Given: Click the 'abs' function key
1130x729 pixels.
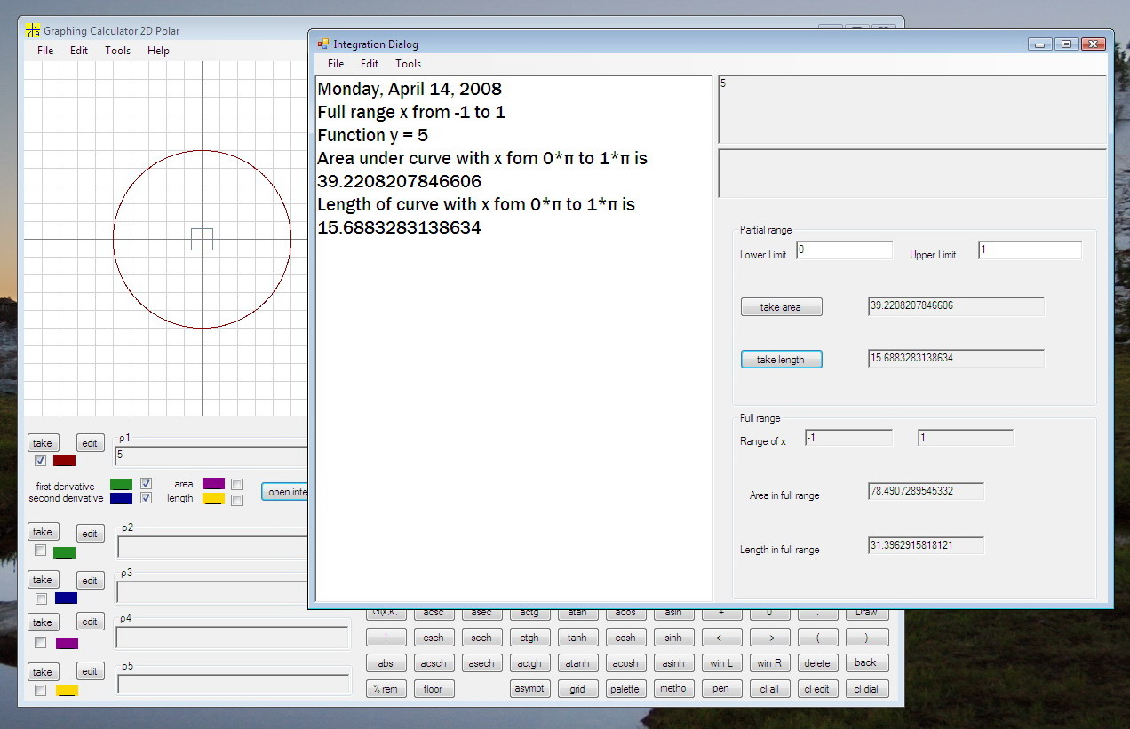Looking at the screenshot, I should coord(386,663).
